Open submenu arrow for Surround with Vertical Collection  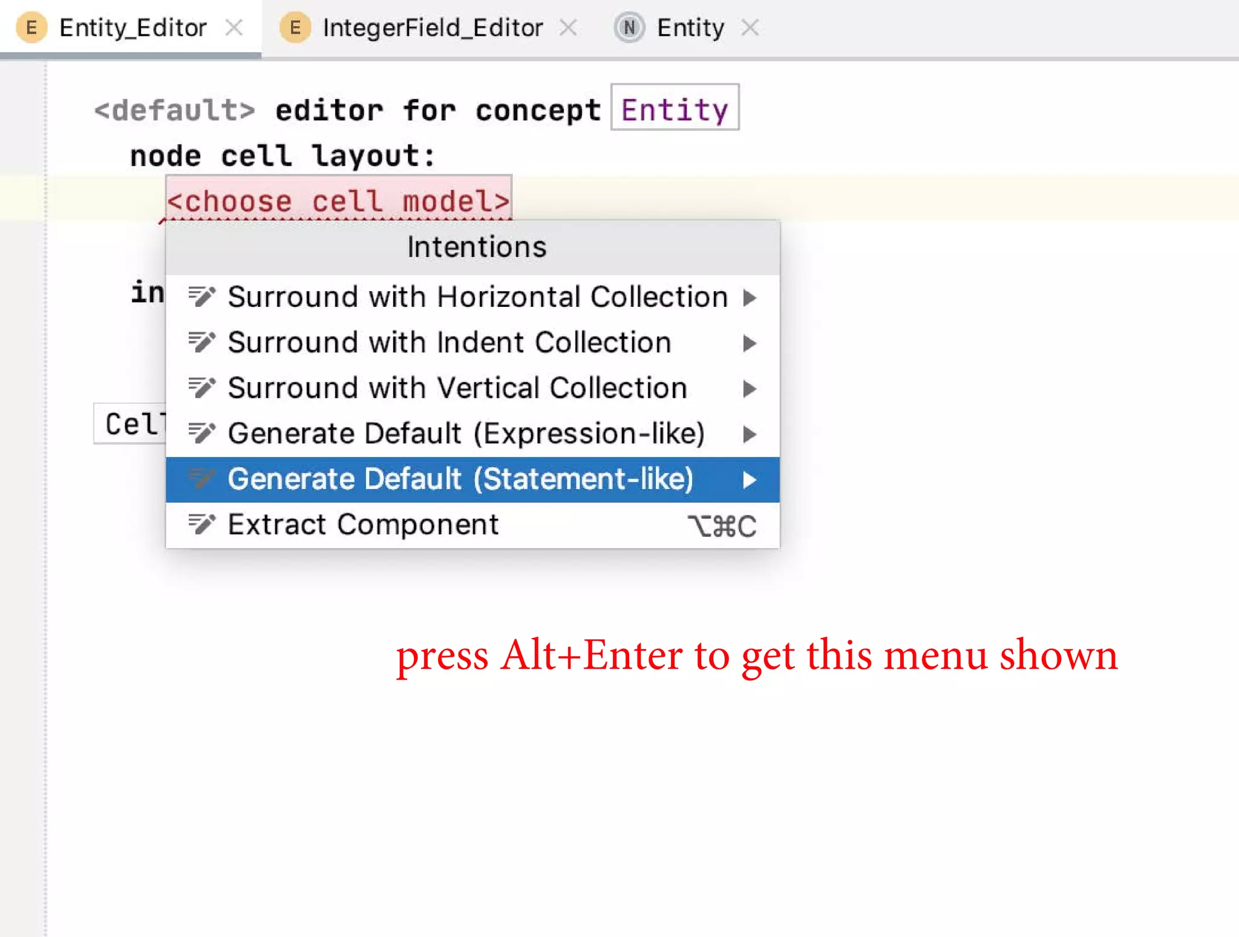[750, 389]
